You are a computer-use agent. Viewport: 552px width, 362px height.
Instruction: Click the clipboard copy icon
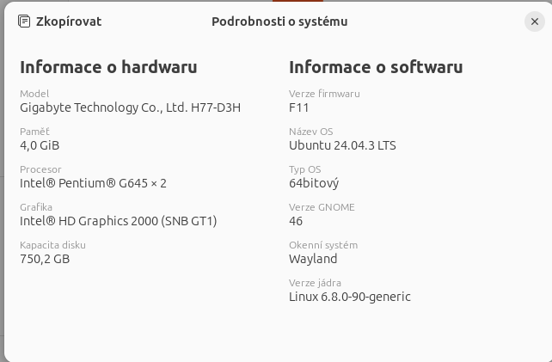tap(24, 21)
